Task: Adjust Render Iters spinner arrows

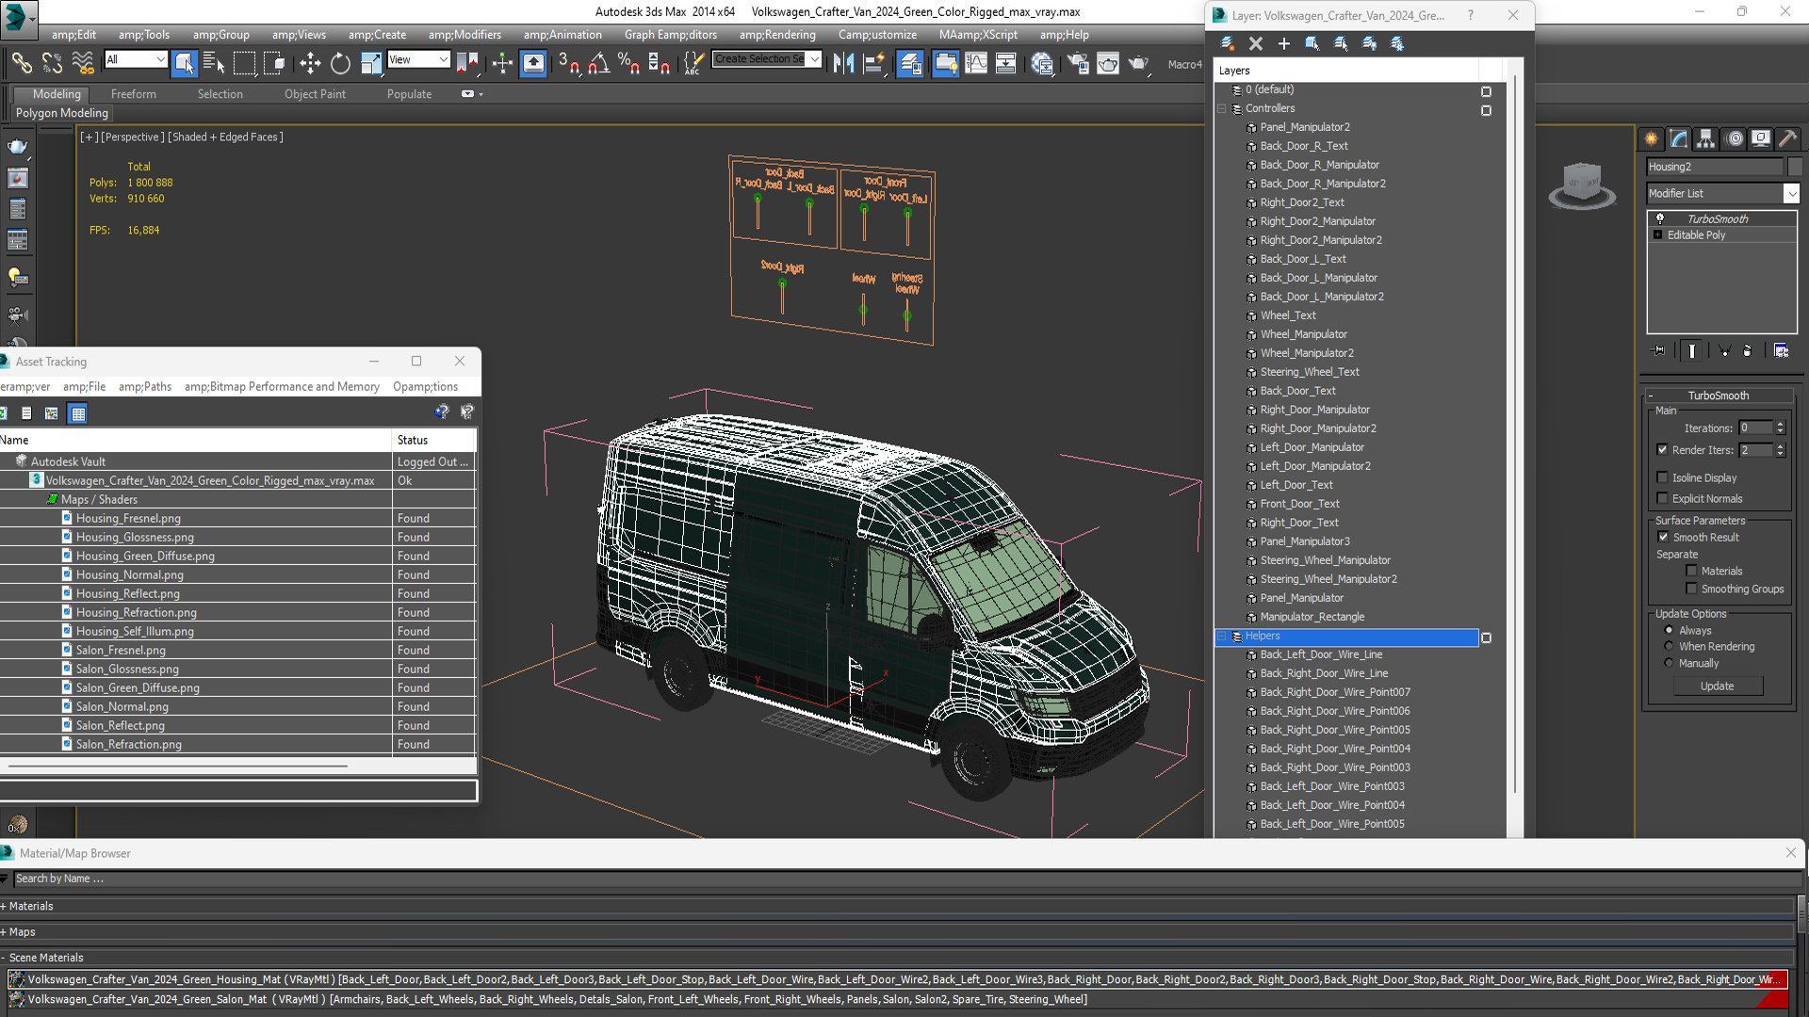Action: [1780, 450]
